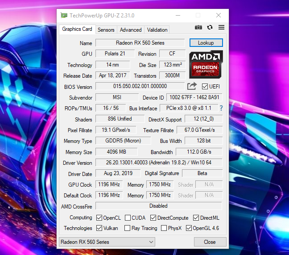Toggle the Ray Tracing checkbox

(x=127, y=228)
